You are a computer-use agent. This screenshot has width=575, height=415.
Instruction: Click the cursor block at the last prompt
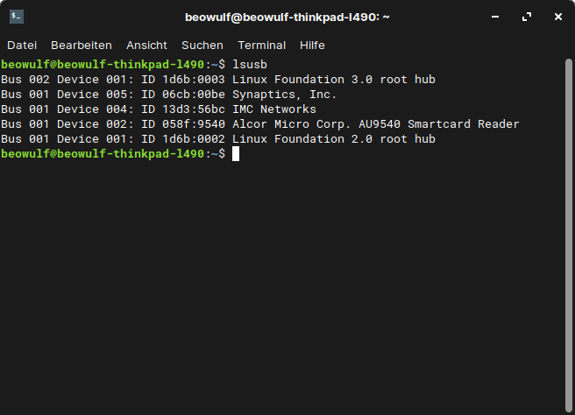point(236,154)
